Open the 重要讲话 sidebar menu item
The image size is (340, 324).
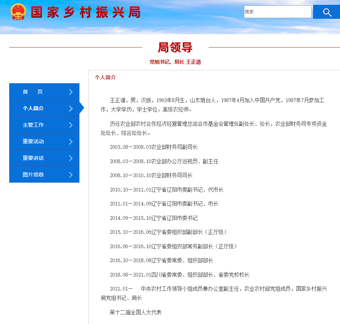pos(44,158)
